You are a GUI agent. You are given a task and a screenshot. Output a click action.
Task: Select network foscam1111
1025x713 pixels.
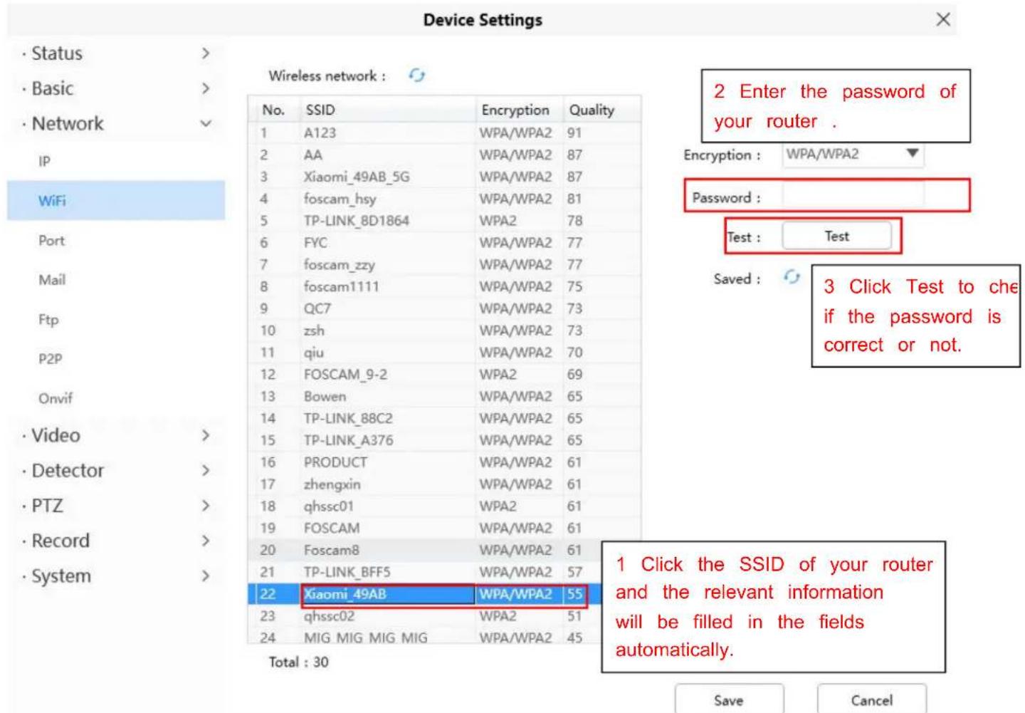[x=445, y=286]
